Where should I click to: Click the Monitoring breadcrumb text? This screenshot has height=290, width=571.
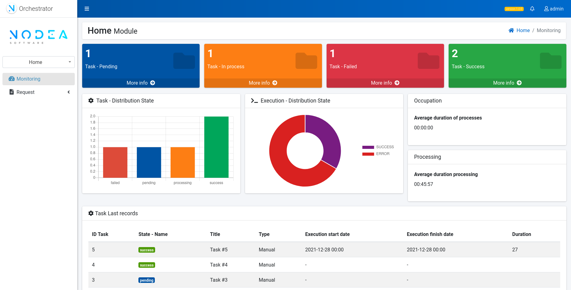(548, 30)
